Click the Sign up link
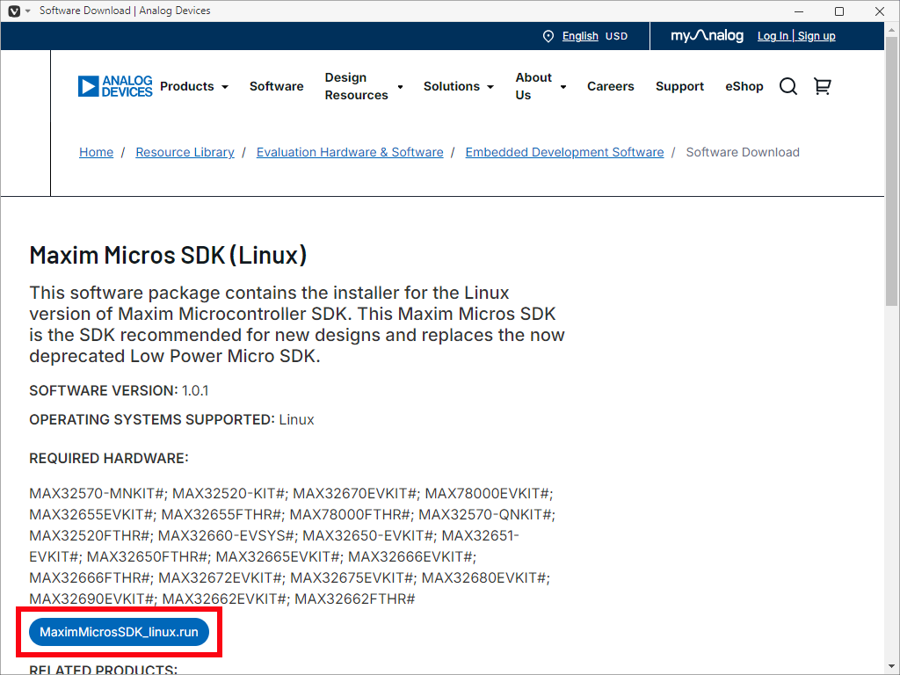The width and height of the screenshot is (900, 675). 817,36
